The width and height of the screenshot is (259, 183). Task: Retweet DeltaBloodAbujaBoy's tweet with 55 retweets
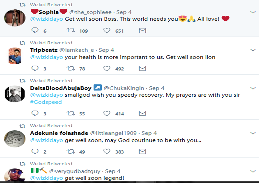(70, 113)
